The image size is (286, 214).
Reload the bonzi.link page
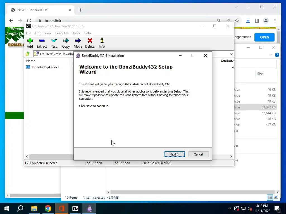pos(29,21)
